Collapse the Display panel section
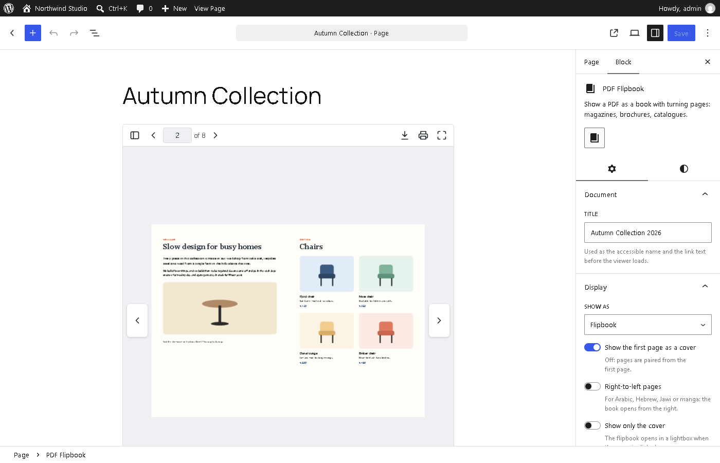Screen dimensions: 720x463 coord(648,287)
